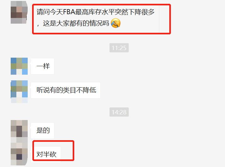Open avatar of the FBA question sender
The height and width of the screenshot is (167, 225).
(19, 12)
